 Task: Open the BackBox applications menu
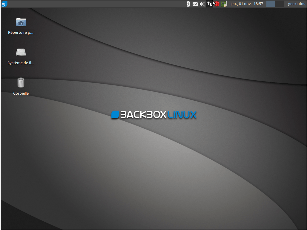4,4
